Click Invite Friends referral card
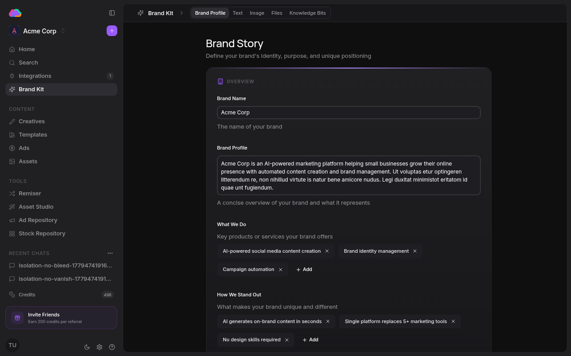The height and width of the screenshot is (356, 571). [x=61, y=318]
